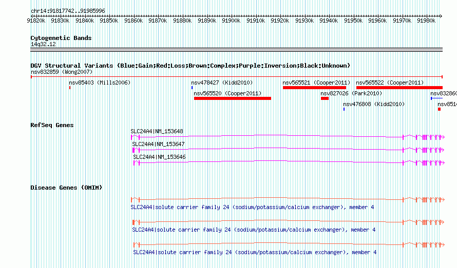Screen dimensions: 457x268
Task: Click the grey 14q32.12 cytogenetic band bar
Action: pos(236,50)
